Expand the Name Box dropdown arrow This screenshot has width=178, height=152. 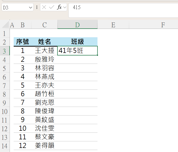point(30,8)
